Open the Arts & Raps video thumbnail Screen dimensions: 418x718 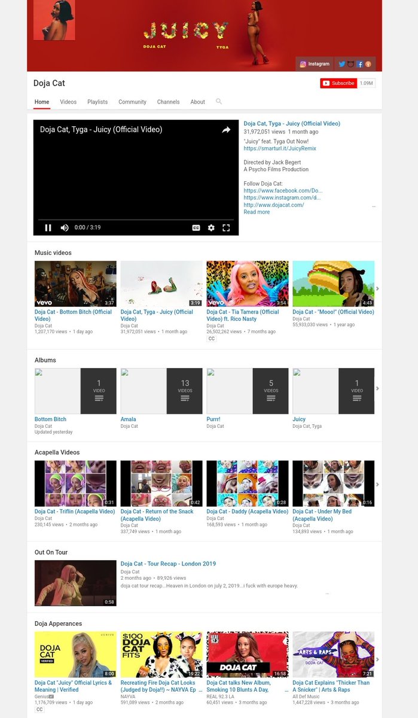[334, 655]
